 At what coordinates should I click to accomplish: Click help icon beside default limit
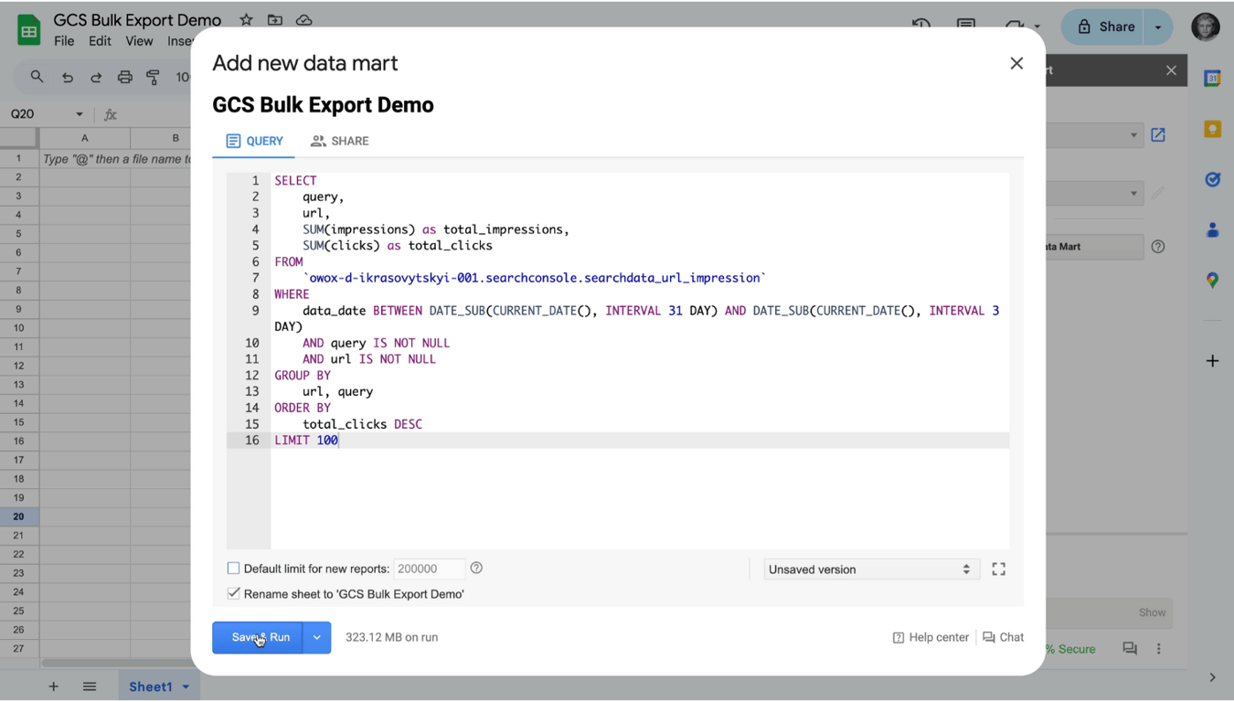click(x=476, y=569)
